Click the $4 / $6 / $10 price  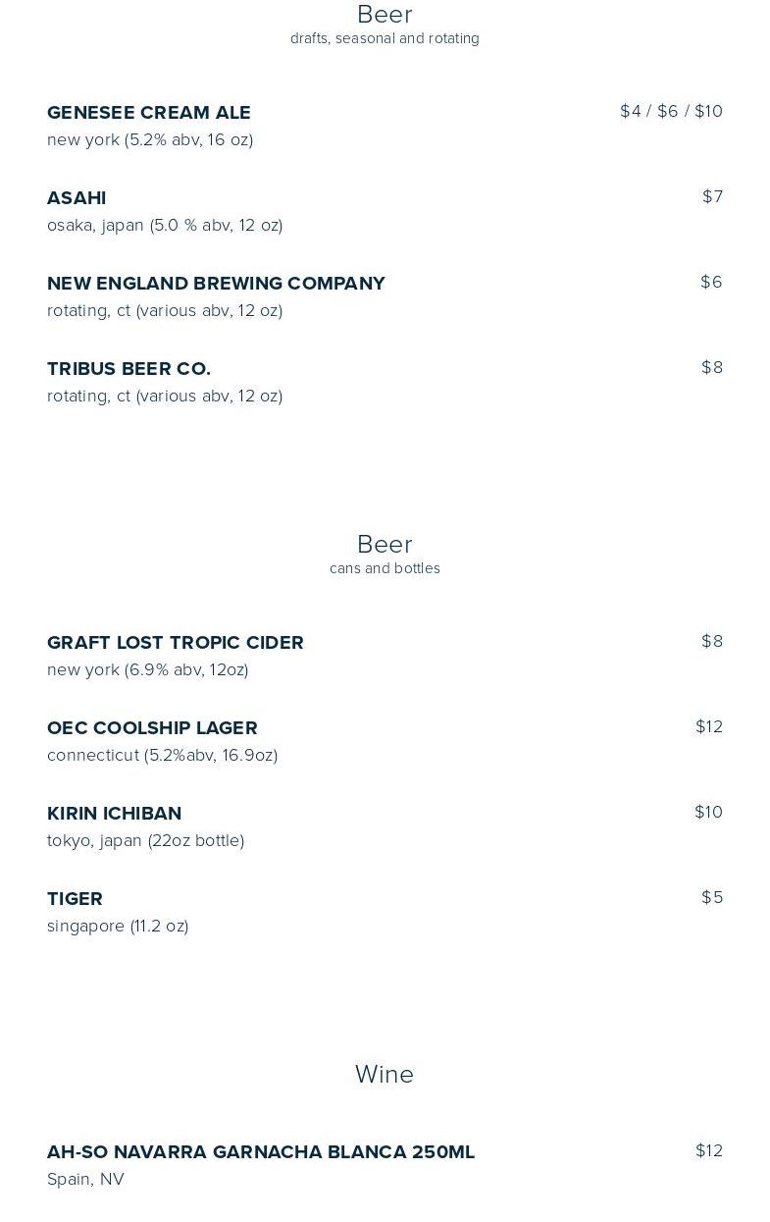(671, 112)
